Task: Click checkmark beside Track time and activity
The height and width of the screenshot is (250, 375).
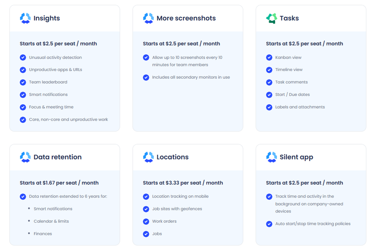Action: pos(269,197)
